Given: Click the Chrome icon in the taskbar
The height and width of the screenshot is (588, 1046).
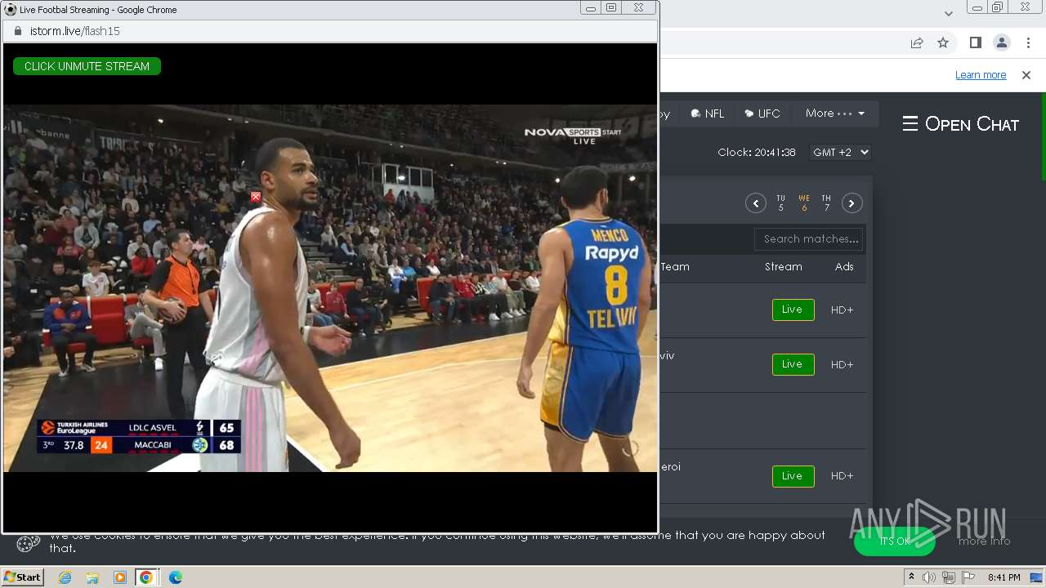Looking at the screenshot, I should (146, 577).
